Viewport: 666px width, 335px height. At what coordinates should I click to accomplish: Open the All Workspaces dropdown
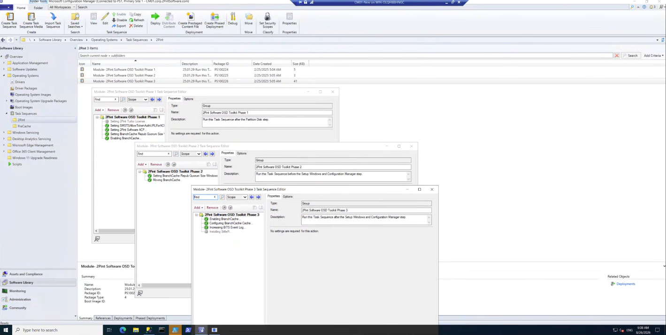[x=61, y=7]
